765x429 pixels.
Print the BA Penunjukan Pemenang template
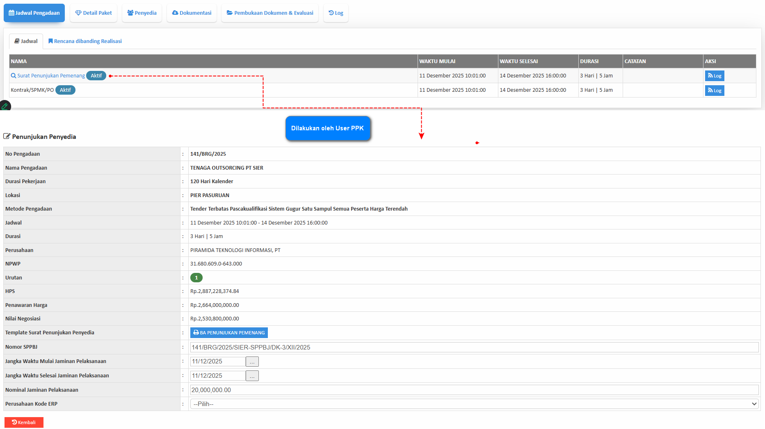229,333
